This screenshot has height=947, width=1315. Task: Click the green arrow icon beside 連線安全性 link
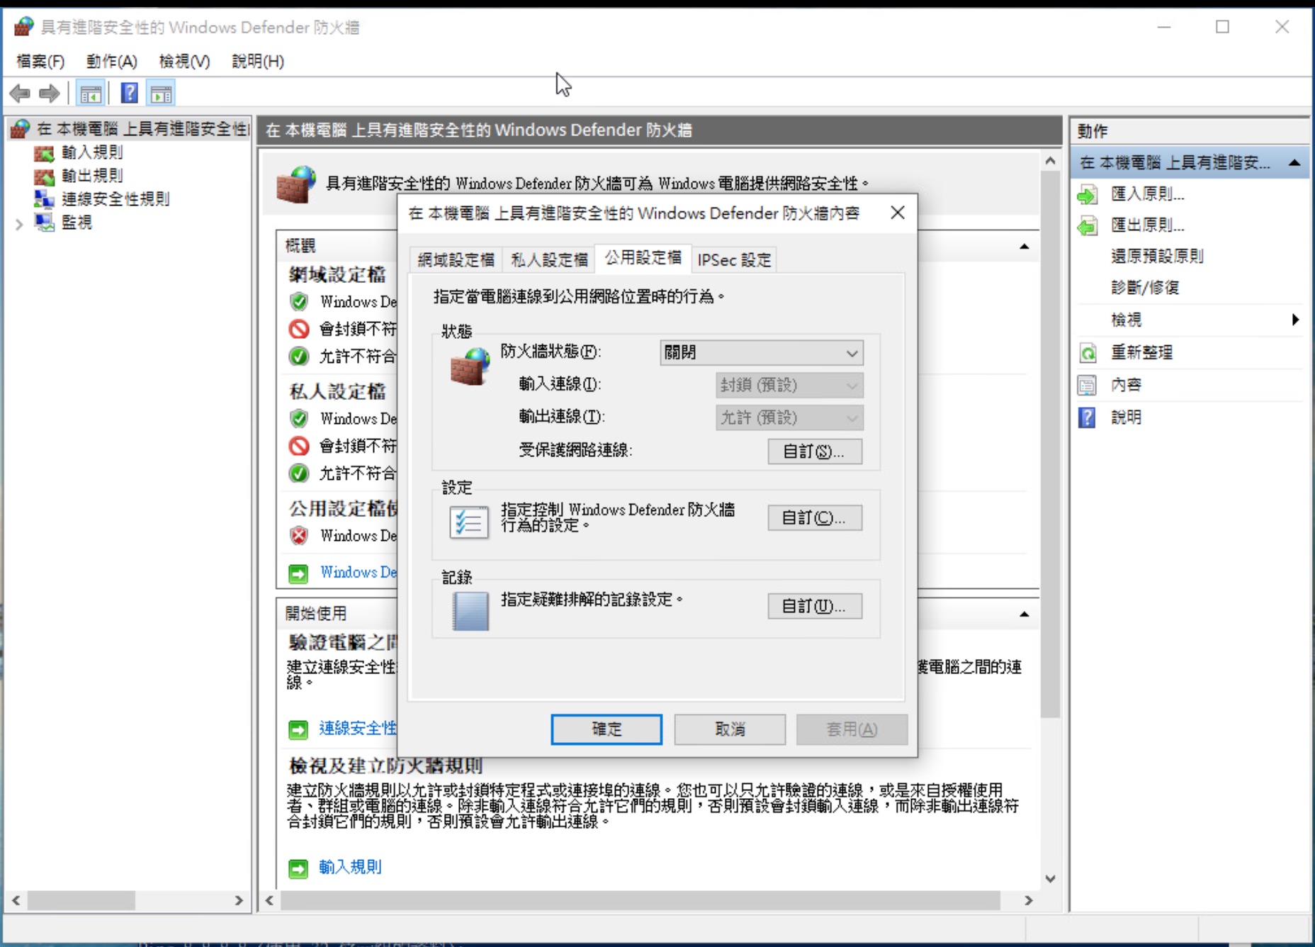298,729
